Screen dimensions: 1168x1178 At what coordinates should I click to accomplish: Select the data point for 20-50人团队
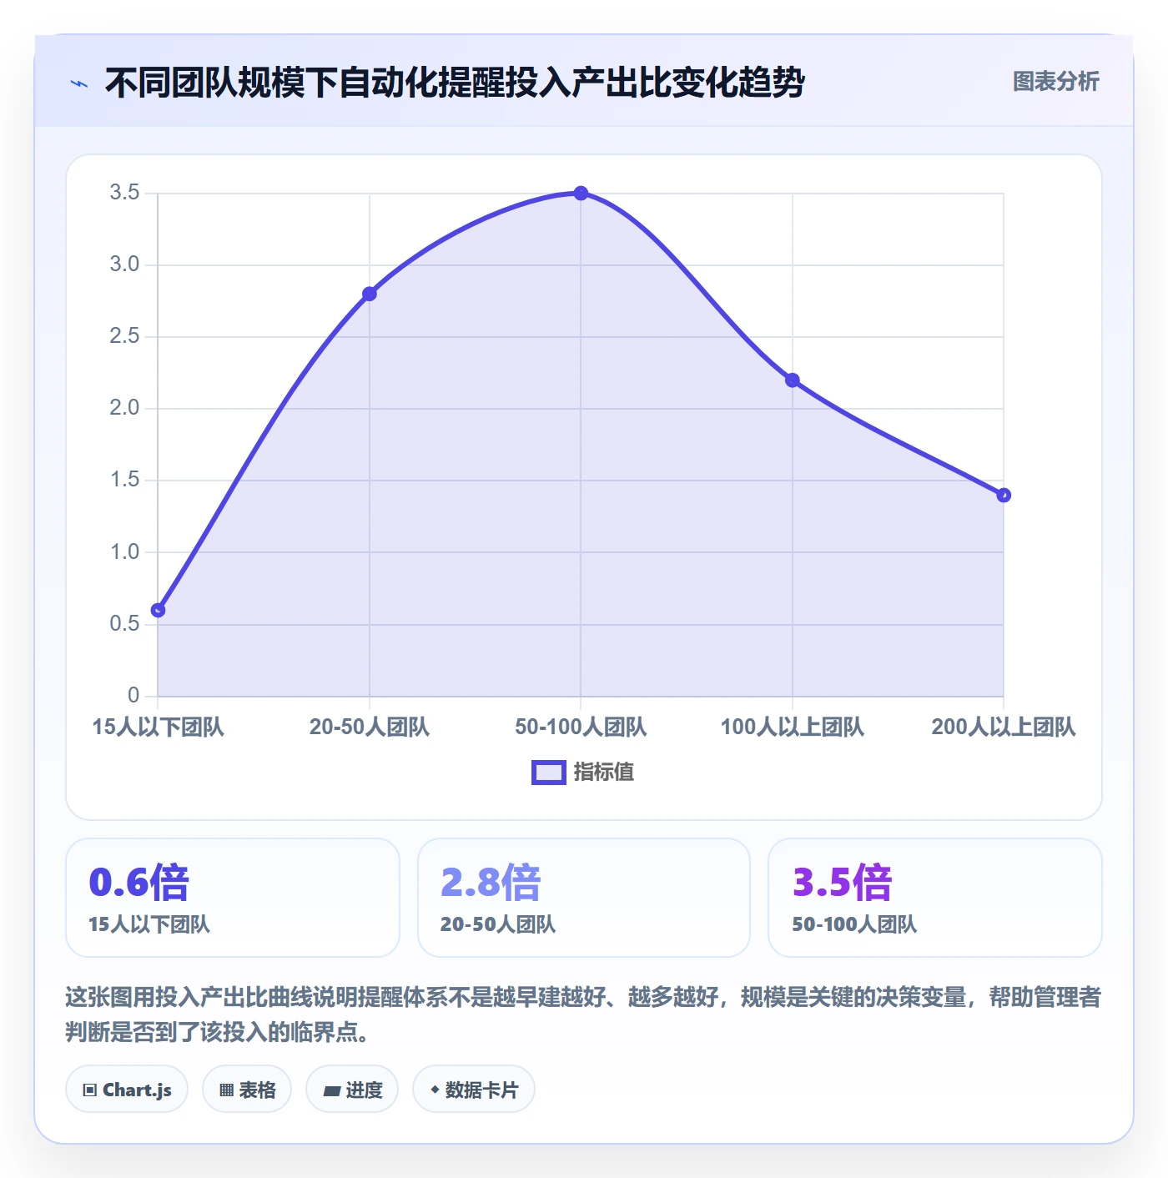370,294
